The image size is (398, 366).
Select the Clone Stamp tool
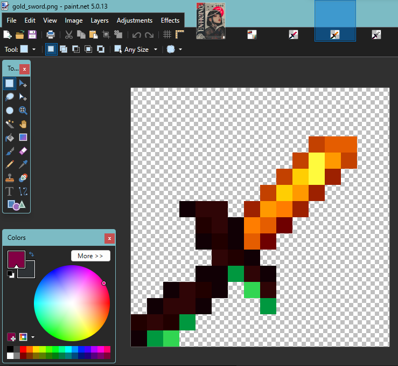[x=10, y=178]
